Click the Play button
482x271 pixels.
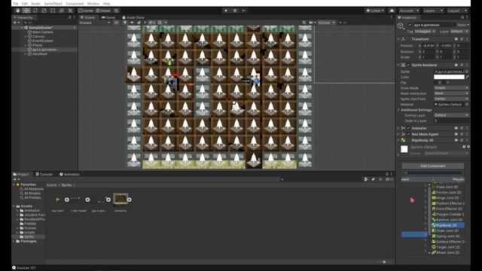226,11
